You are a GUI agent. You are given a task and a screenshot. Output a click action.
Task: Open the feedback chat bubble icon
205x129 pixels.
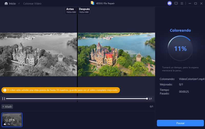[x=176, y=3]
